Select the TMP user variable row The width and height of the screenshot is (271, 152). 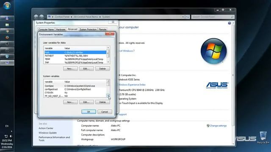pyautogui.click(x=75, y=62)
